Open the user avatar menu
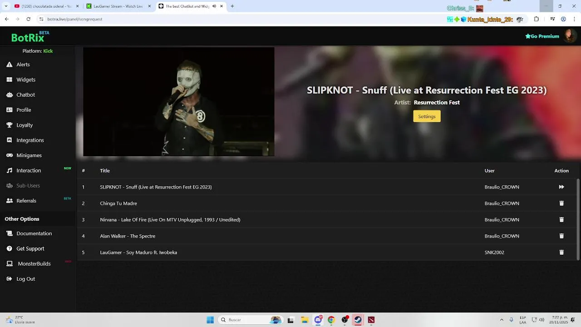The width and height of the screenshot is (581, 327). [569, 36]
